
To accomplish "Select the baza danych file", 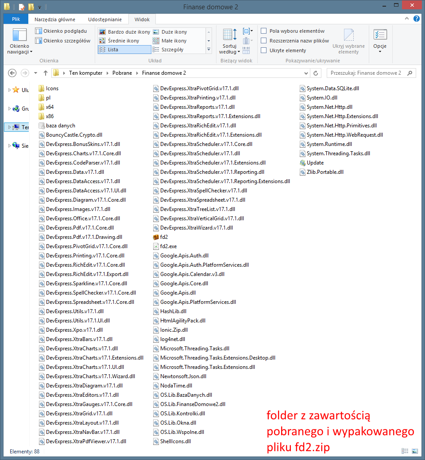I will tap(60, 126).
